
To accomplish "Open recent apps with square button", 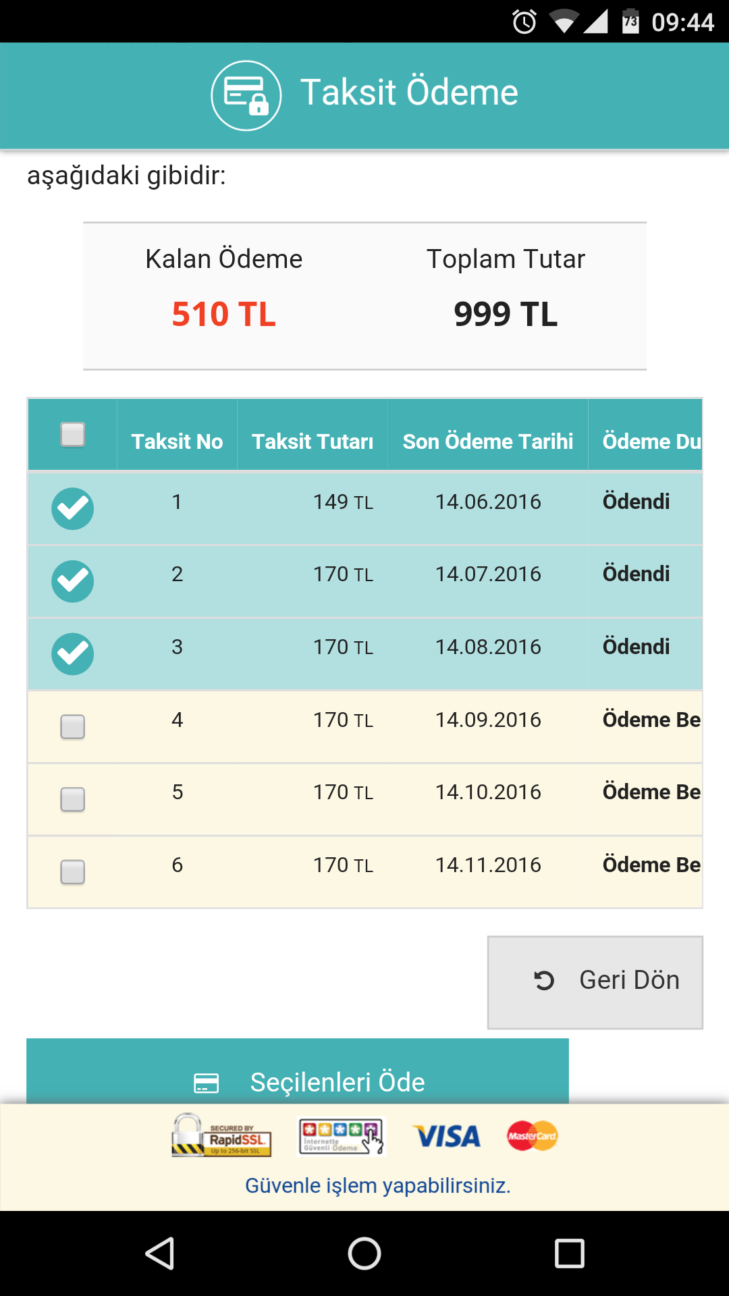I will (x=569, y=1253).
